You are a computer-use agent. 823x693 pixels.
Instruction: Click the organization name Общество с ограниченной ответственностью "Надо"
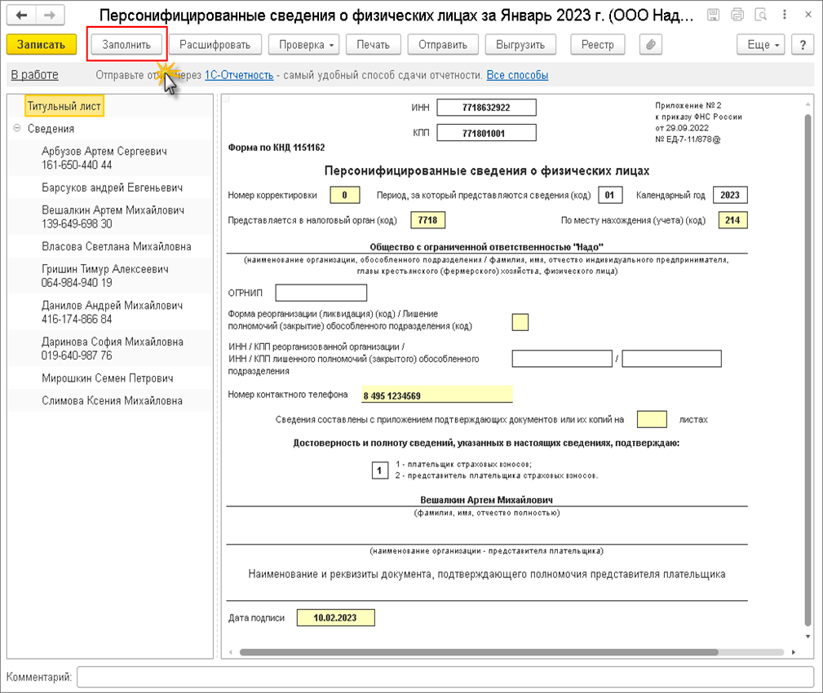coord(487,246)
